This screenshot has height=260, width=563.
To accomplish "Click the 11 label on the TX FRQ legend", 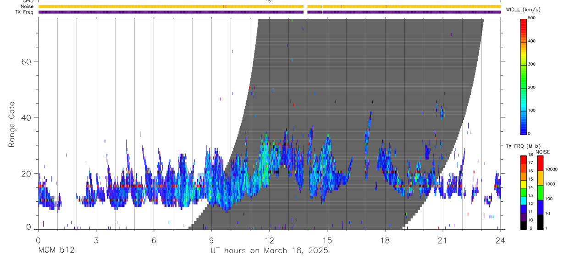I will [x=531, y=213].
